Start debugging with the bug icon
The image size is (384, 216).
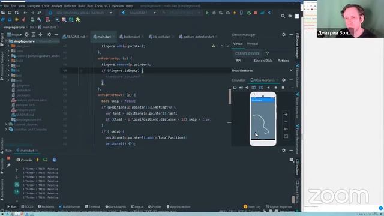(214, 13)
